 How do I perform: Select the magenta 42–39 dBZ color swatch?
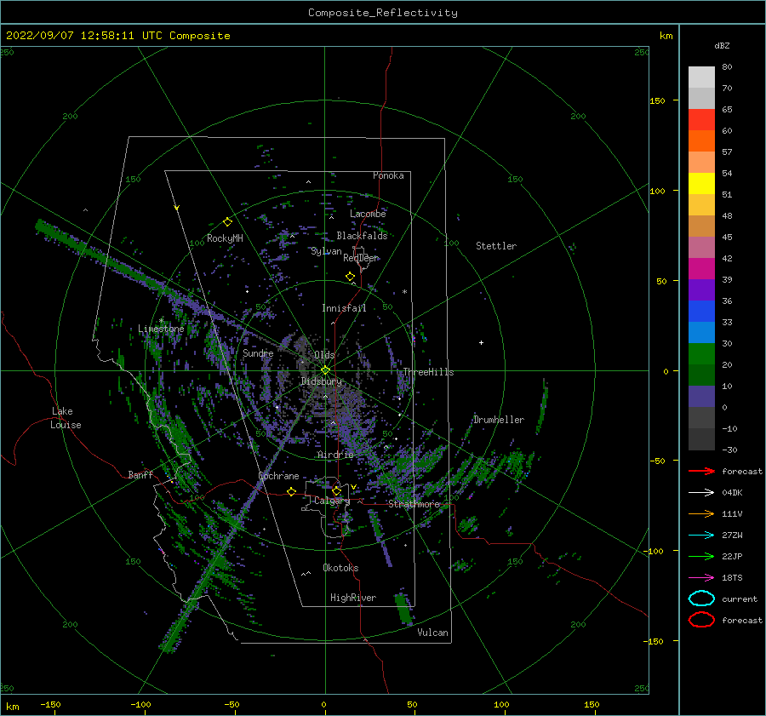[701, 269]
